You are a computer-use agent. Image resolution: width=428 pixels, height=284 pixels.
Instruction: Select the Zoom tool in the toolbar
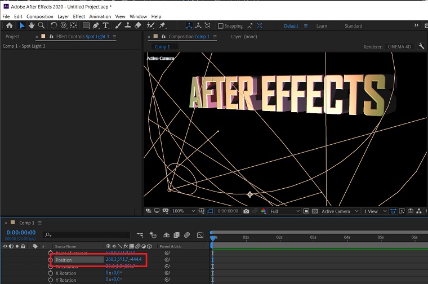click(x=41, y=25)
